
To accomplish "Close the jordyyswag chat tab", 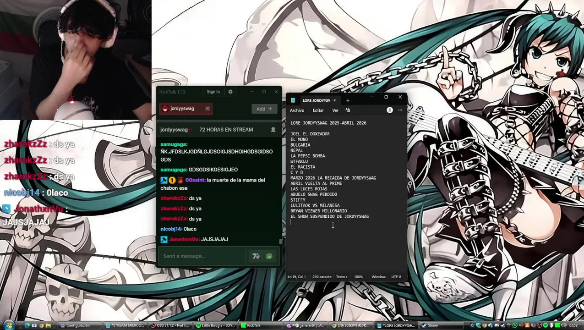I will point(207,109).
